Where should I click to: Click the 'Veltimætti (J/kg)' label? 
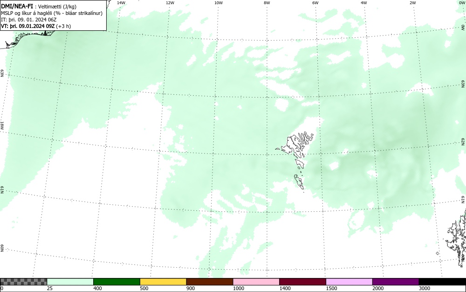tap(57, 7)
